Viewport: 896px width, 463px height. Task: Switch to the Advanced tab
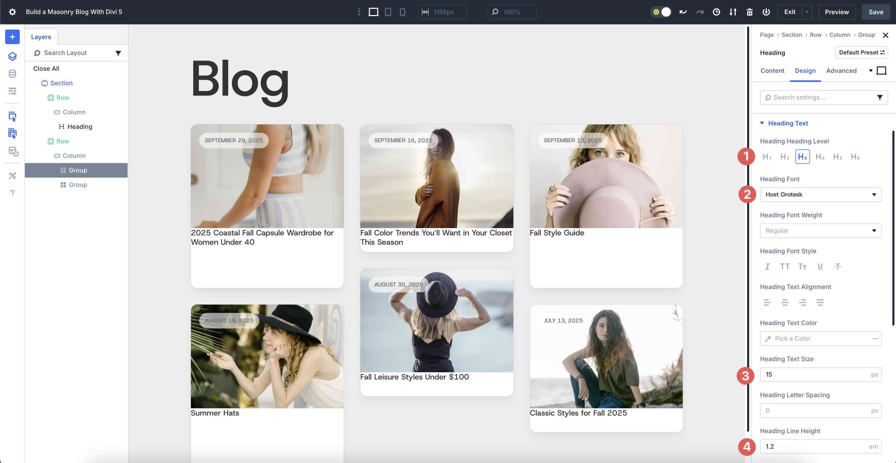[841, 71]
